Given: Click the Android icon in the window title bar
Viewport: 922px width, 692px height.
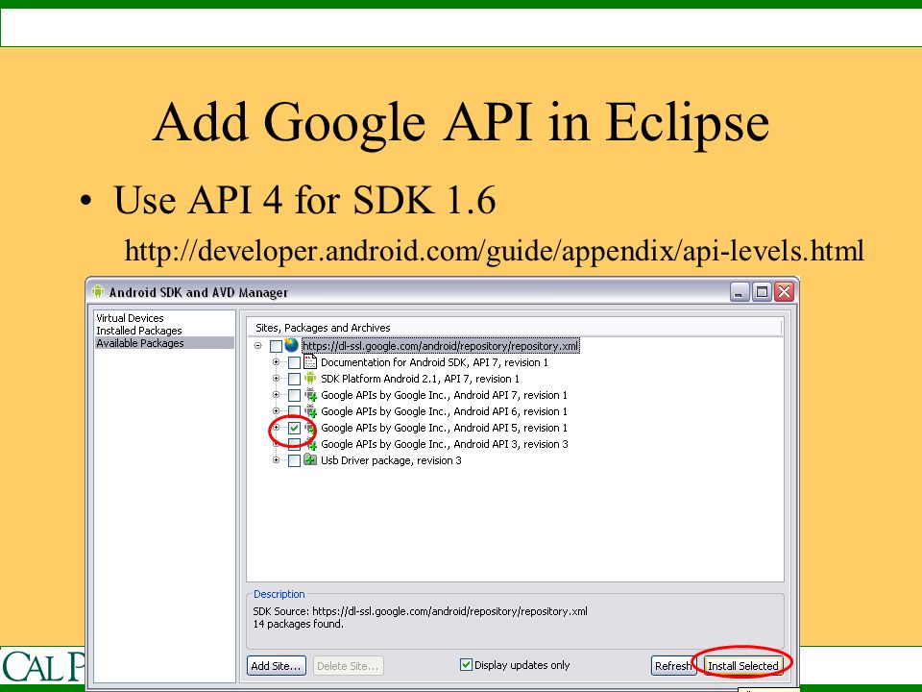Looking at the screenshot, I should click(98, 291).
